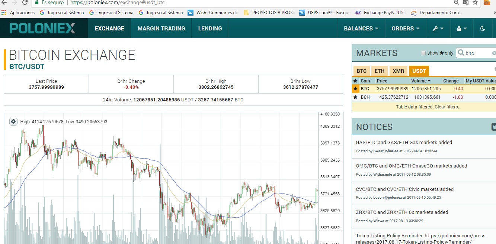Image resolution: width=496 pixels, height=244 pixels.
Task: Select the BCH market row
Action: pyautogui.click(x=424, y=97)
